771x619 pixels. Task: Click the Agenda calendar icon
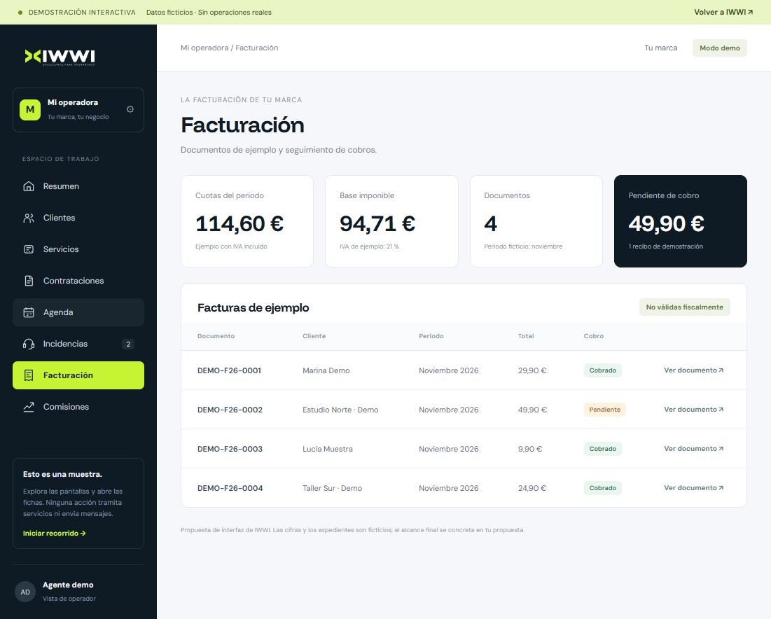29,312
